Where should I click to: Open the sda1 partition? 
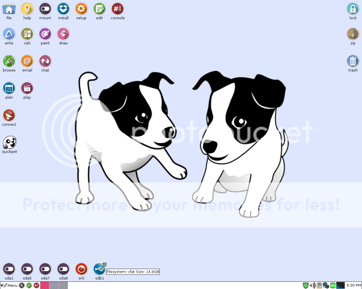(9, 269)
